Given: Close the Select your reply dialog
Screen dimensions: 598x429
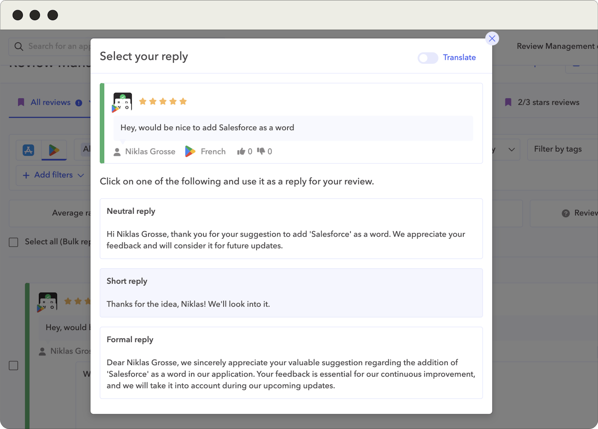Looking at the screenshot, I should (x=492, y=39).
